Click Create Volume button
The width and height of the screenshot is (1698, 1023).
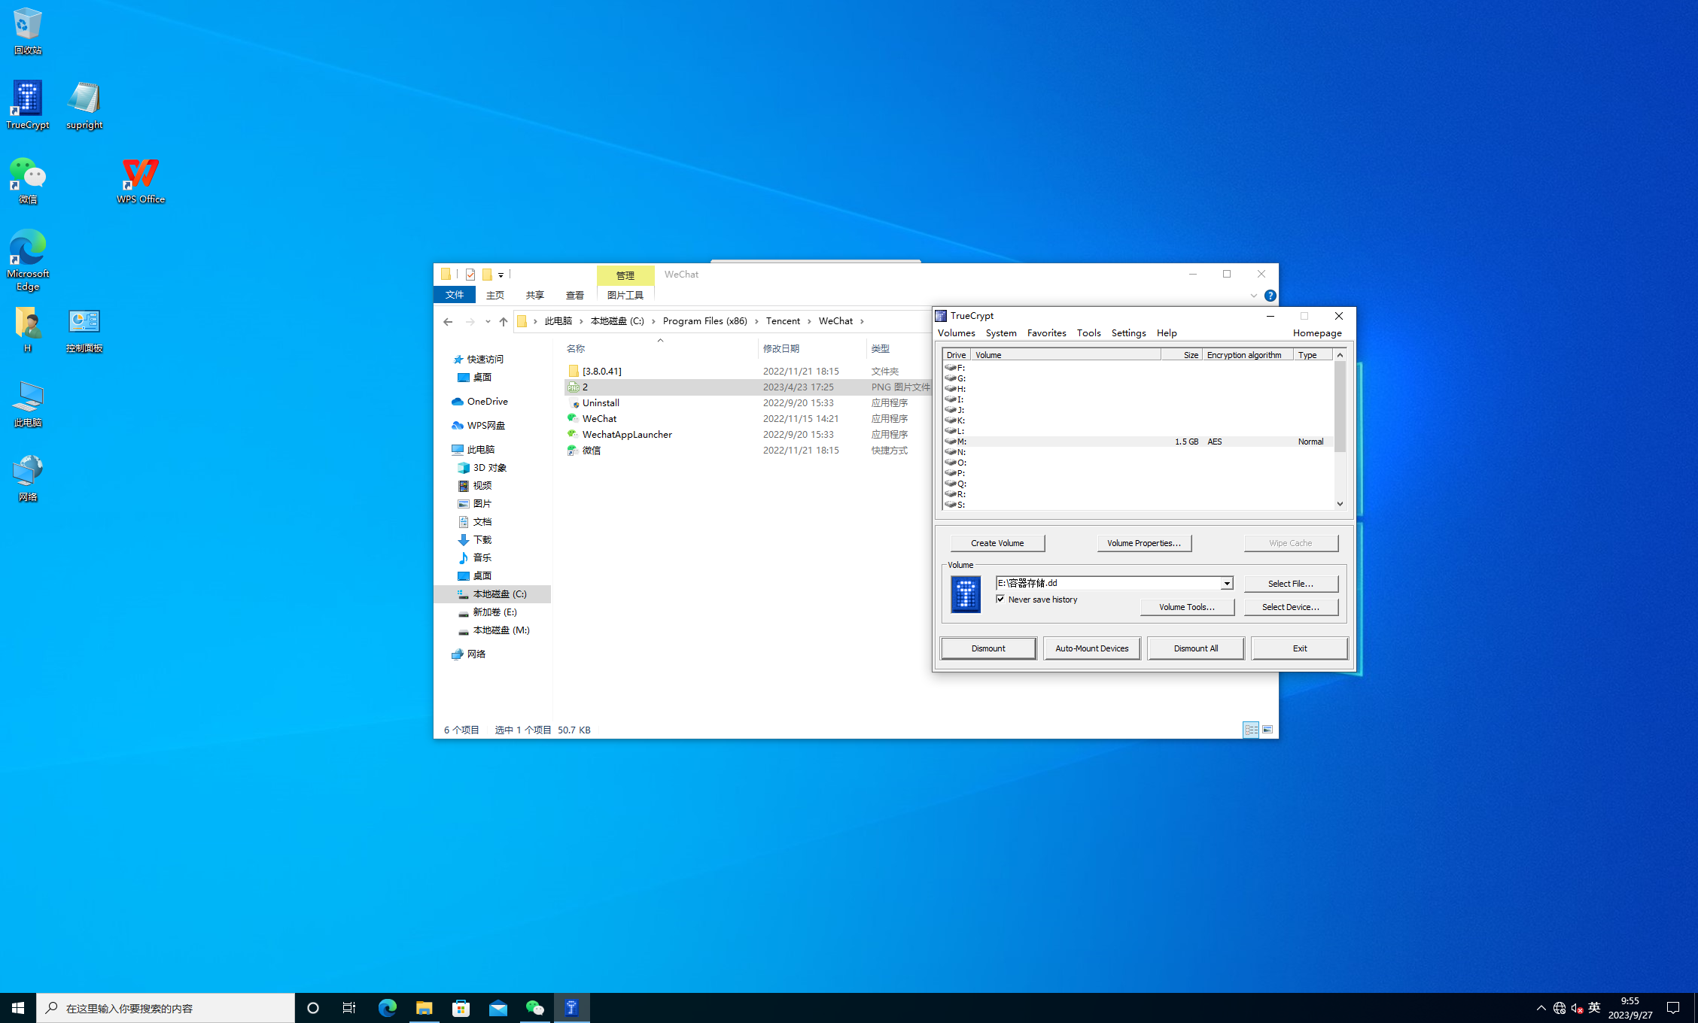pyautogui.click(x=997, y=543)
